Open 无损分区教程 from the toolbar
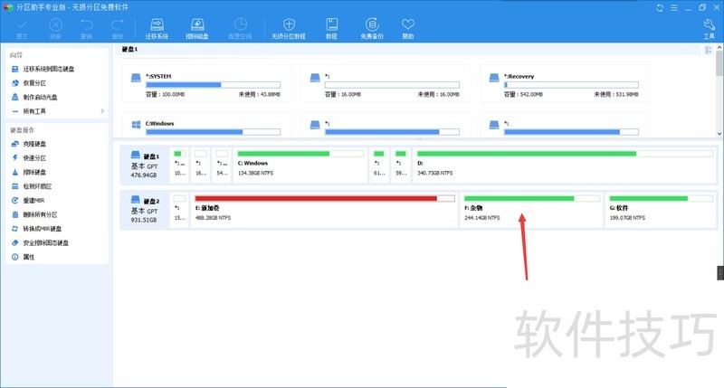 [288, 28]
